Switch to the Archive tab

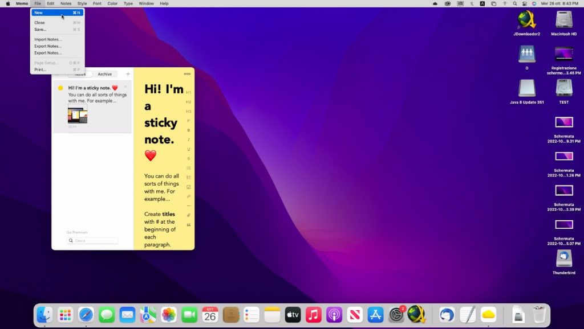[105, 74]
